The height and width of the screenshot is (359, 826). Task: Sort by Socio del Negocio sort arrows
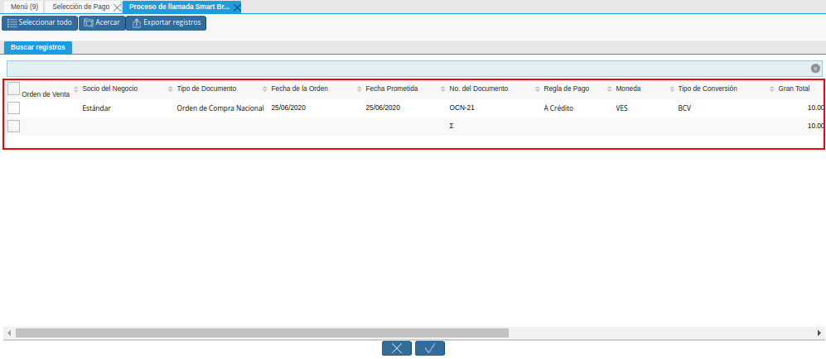tap(170, 89)
